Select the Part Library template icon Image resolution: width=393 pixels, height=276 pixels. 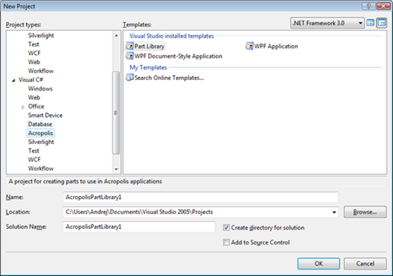coord(130,46)
